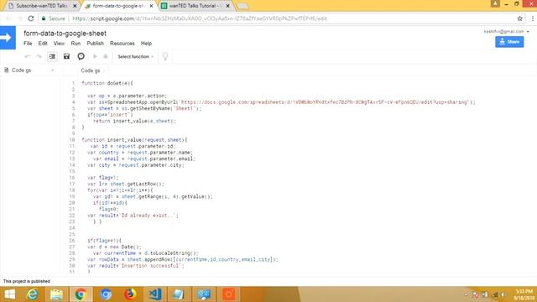Bookmark this page with star icon
The height and width of the screenshot is (302, 537).
pos(519,18)
